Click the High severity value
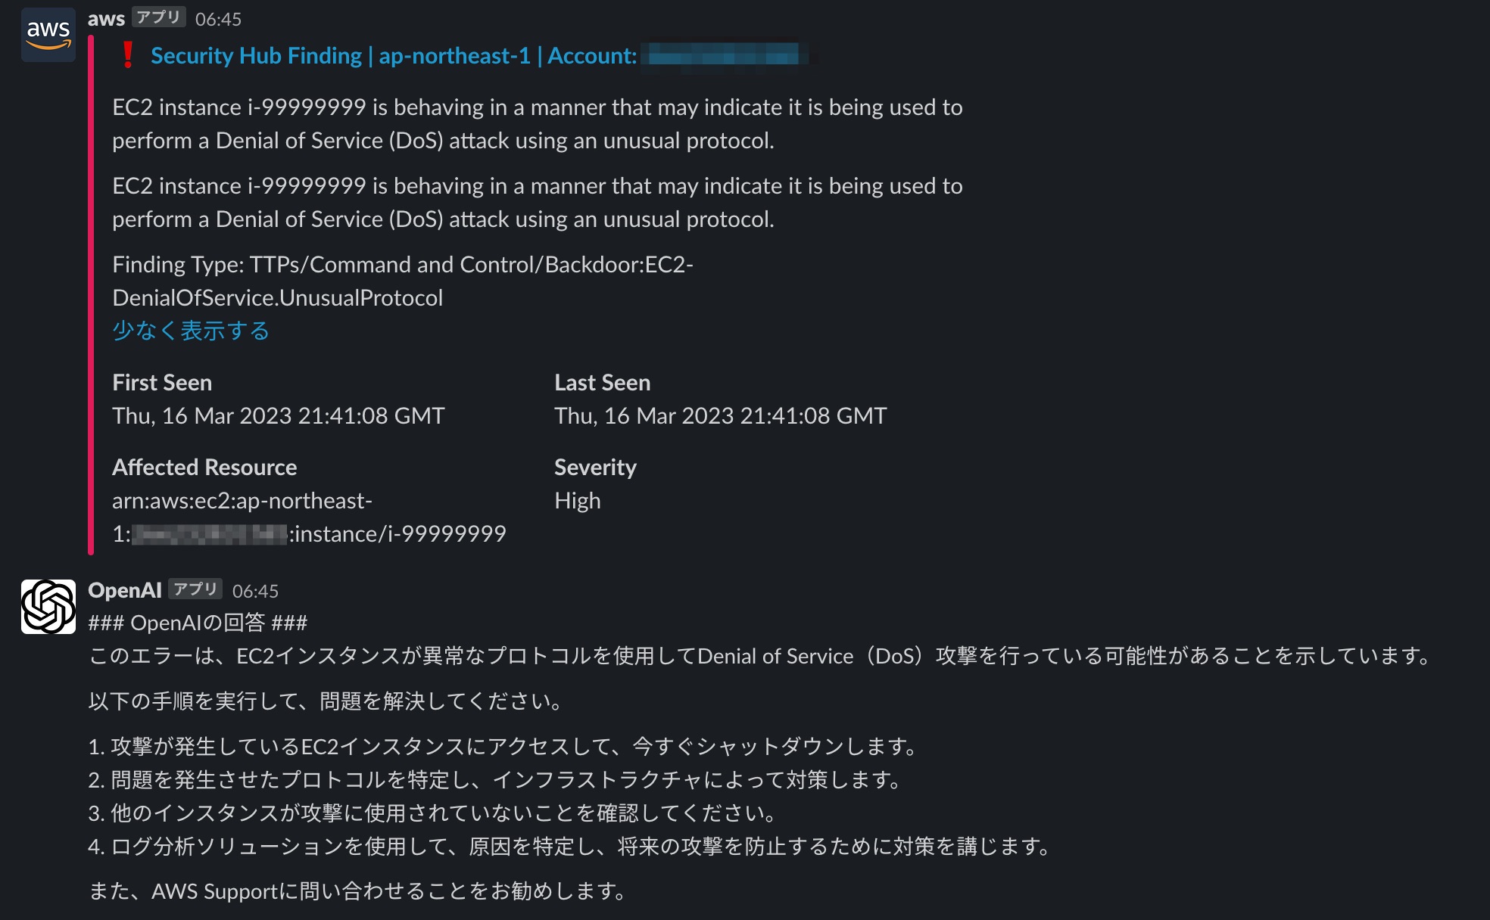The image size is (1490, 920). 578,501
